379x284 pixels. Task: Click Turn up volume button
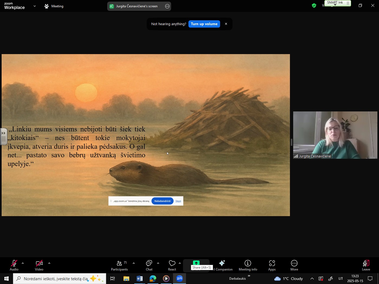(204, 24)
